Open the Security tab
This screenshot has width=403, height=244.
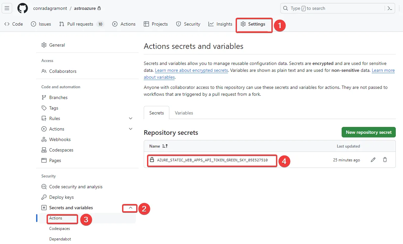click(188, 24)
